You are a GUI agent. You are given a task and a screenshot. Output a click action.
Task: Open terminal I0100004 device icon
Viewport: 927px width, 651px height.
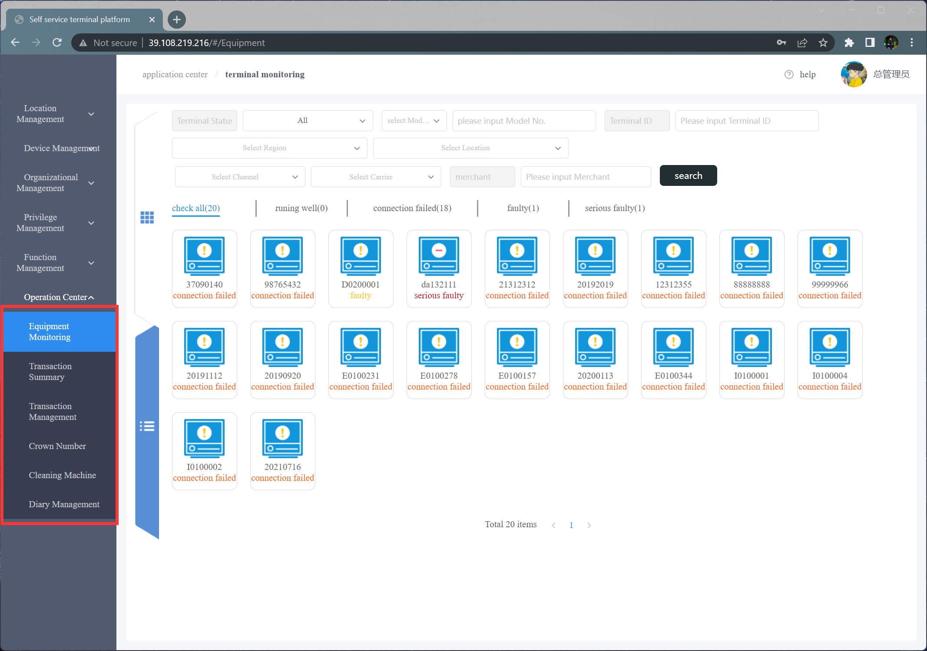pos(830,347)
